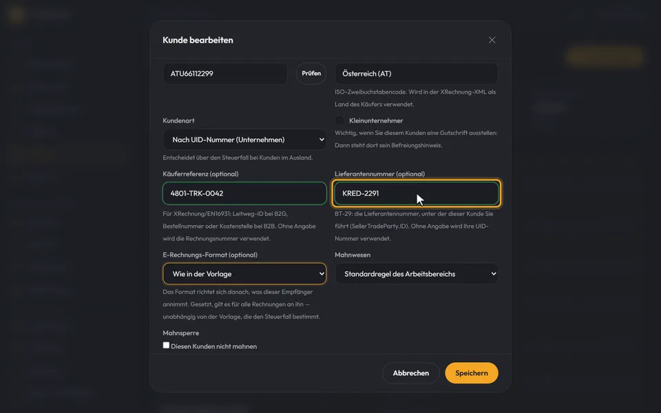Screen dimensions: 661x413
Task: Click the Diesen Kunden nicht mahnen label text
Action: pyautogui.click(x=213, y=346)
